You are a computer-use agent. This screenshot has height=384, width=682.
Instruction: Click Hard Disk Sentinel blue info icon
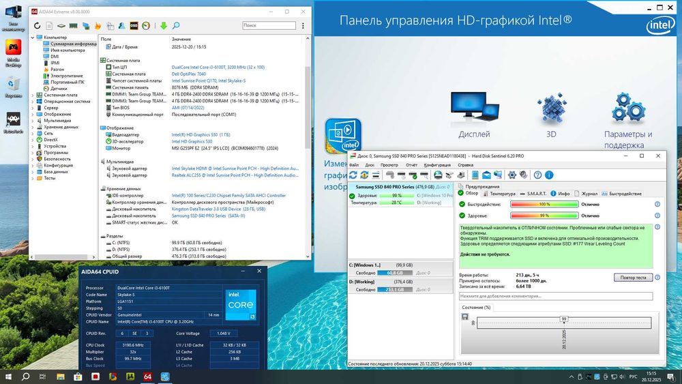coord(549,175)
